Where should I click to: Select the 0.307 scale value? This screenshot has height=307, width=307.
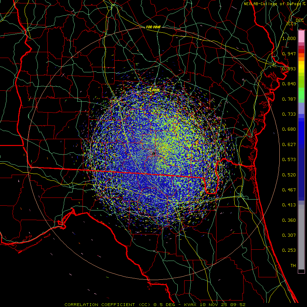click(x=289, y=235)
